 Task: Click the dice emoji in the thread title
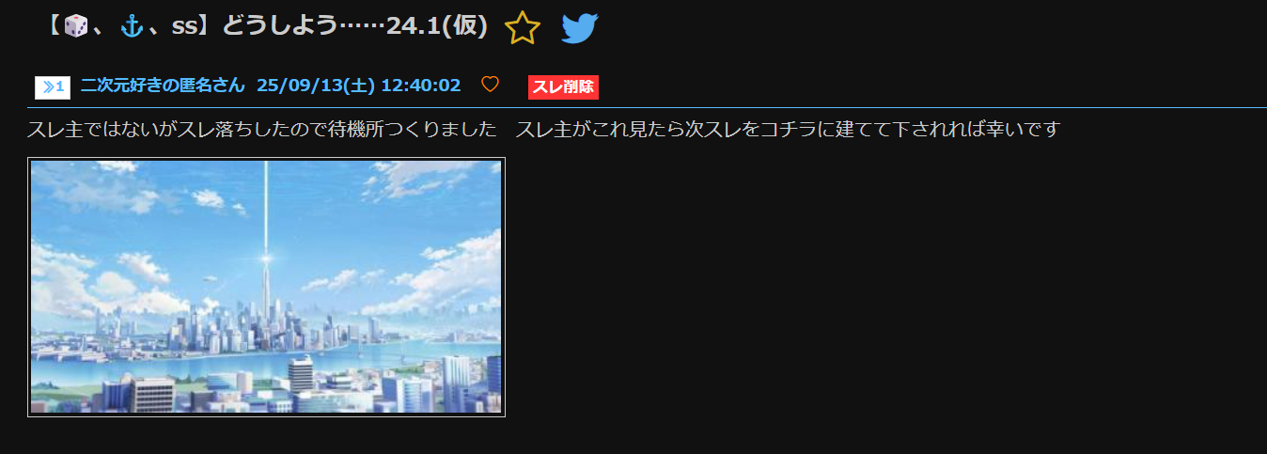tap(76, 26)
